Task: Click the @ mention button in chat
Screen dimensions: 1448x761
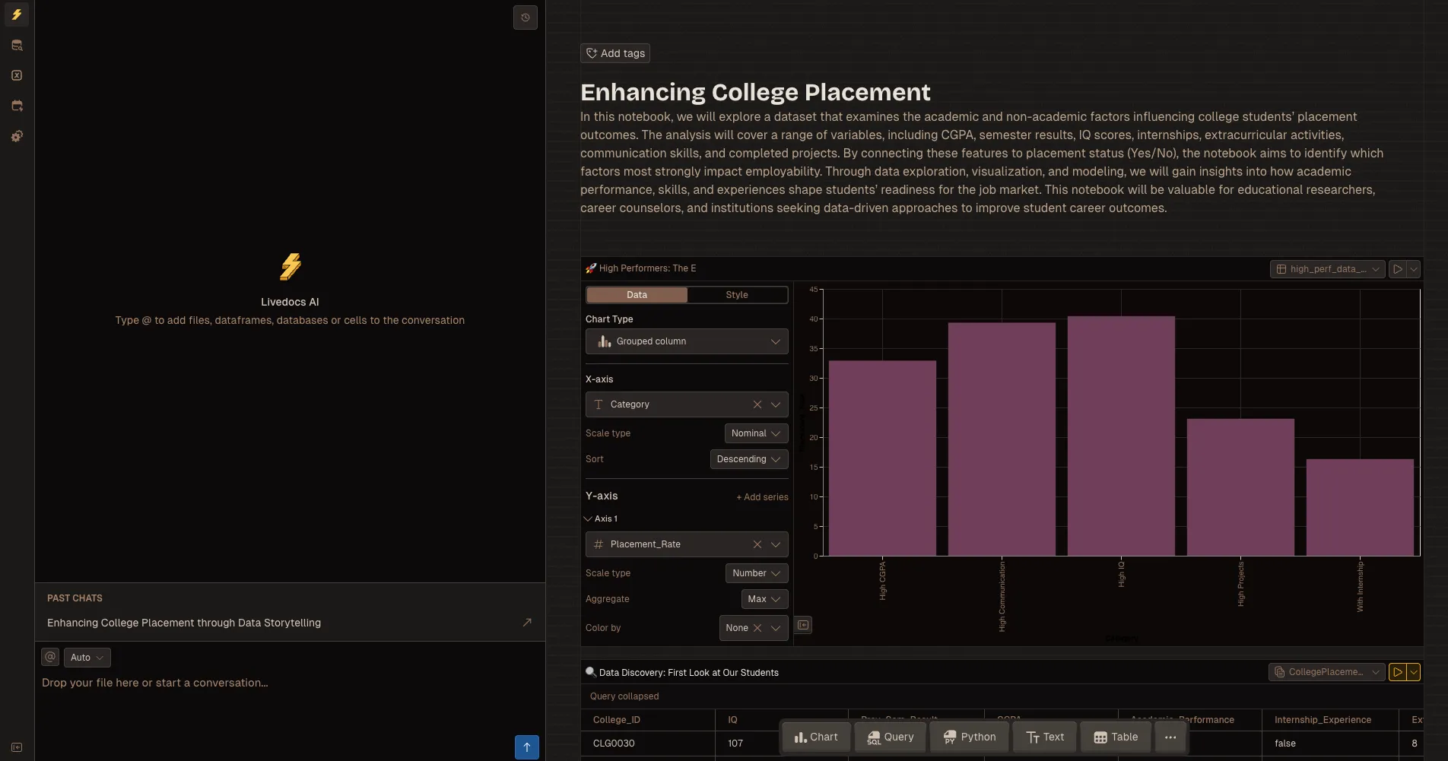Action: click(x=50, y=657)
